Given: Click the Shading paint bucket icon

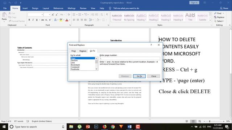Looking at the screenshot, I should (98, 20).
